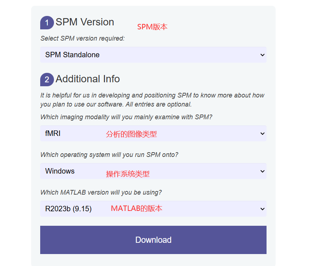The image size is (331, 266).
Task: Expand the operating system dropdown showing Windows
Action: [153, 171]
